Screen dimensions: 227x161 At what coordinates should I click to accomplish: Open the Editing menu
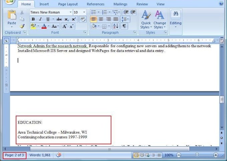[x=176, y=19]
